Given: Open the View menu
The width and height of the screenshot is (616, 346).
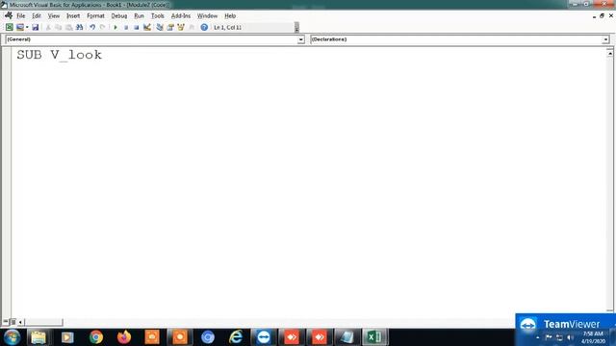Looking at the screenshot, I should coord(54,15).
